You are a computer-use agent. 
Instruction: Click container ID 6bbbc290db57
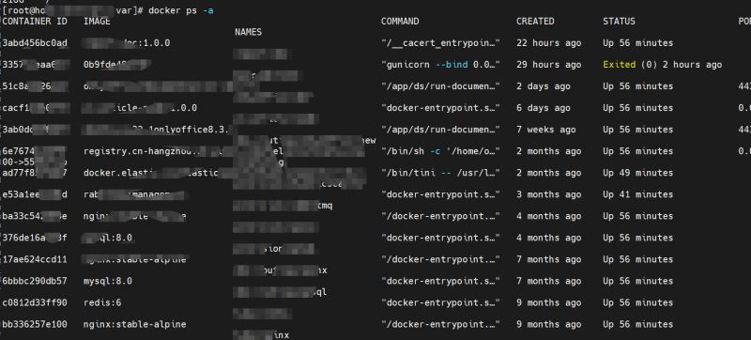tap(35, 281)
